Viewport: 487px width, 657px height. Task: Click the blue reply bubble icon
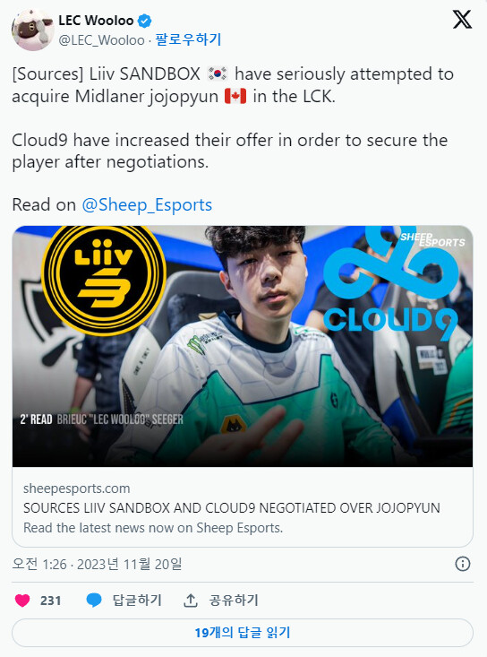pos(94,600)
